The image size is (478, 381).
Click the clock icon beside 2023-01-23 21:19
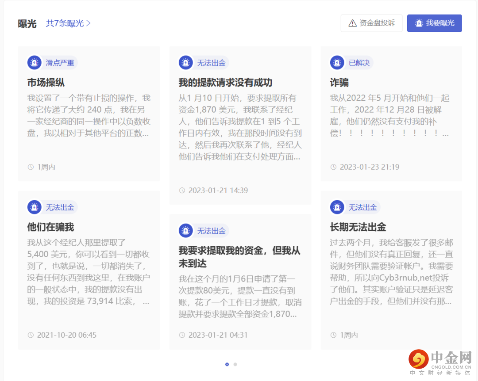[x=334, y=167]
